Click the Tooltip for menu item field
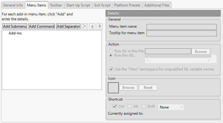Image resolution: width=223 pixels, height=123 pixels. (x=182, y=33)
